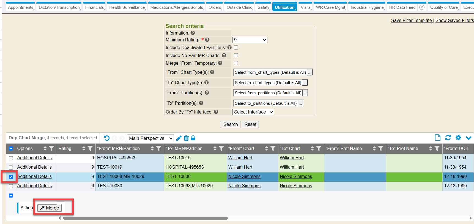Click help icon next to Minimum Rating

click(207, 40)
